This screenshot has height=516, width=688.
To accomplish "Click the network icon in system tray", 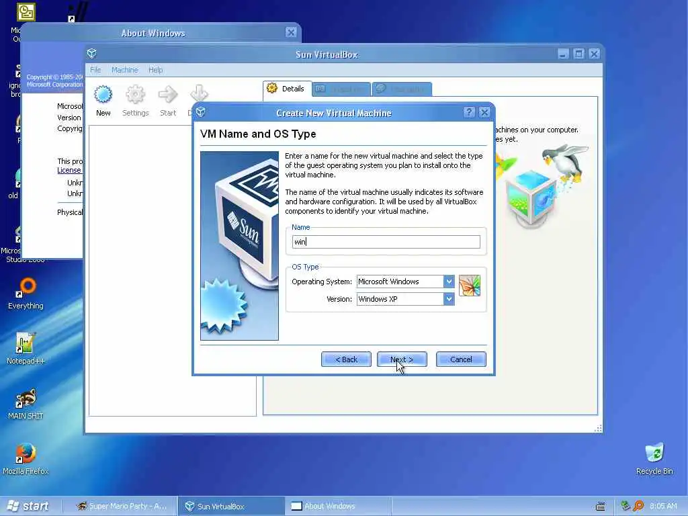I will (626, 506).
